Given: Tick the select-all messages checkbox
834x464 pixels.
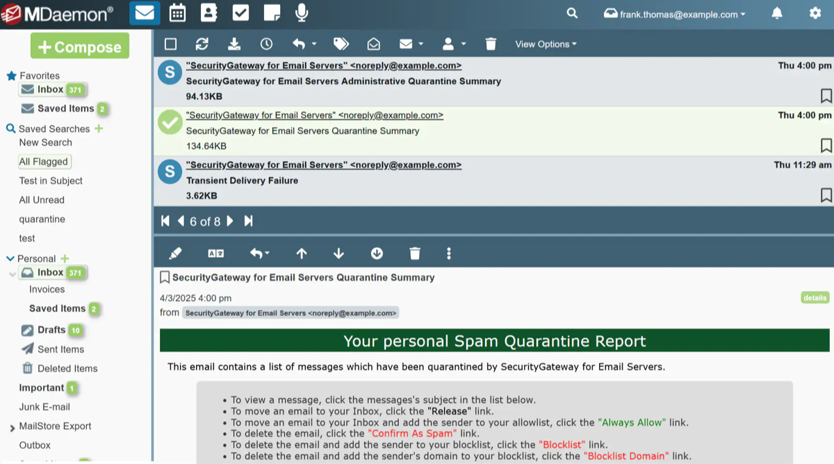Looking at the screenshot, I should (170, 44).
